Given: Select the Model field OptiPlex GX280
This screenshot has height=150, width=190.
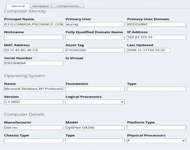Looking at the screenshot, I should (95, 128).
